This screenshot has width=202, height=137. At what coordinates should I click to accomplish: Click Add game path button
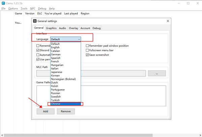[45, 111]
